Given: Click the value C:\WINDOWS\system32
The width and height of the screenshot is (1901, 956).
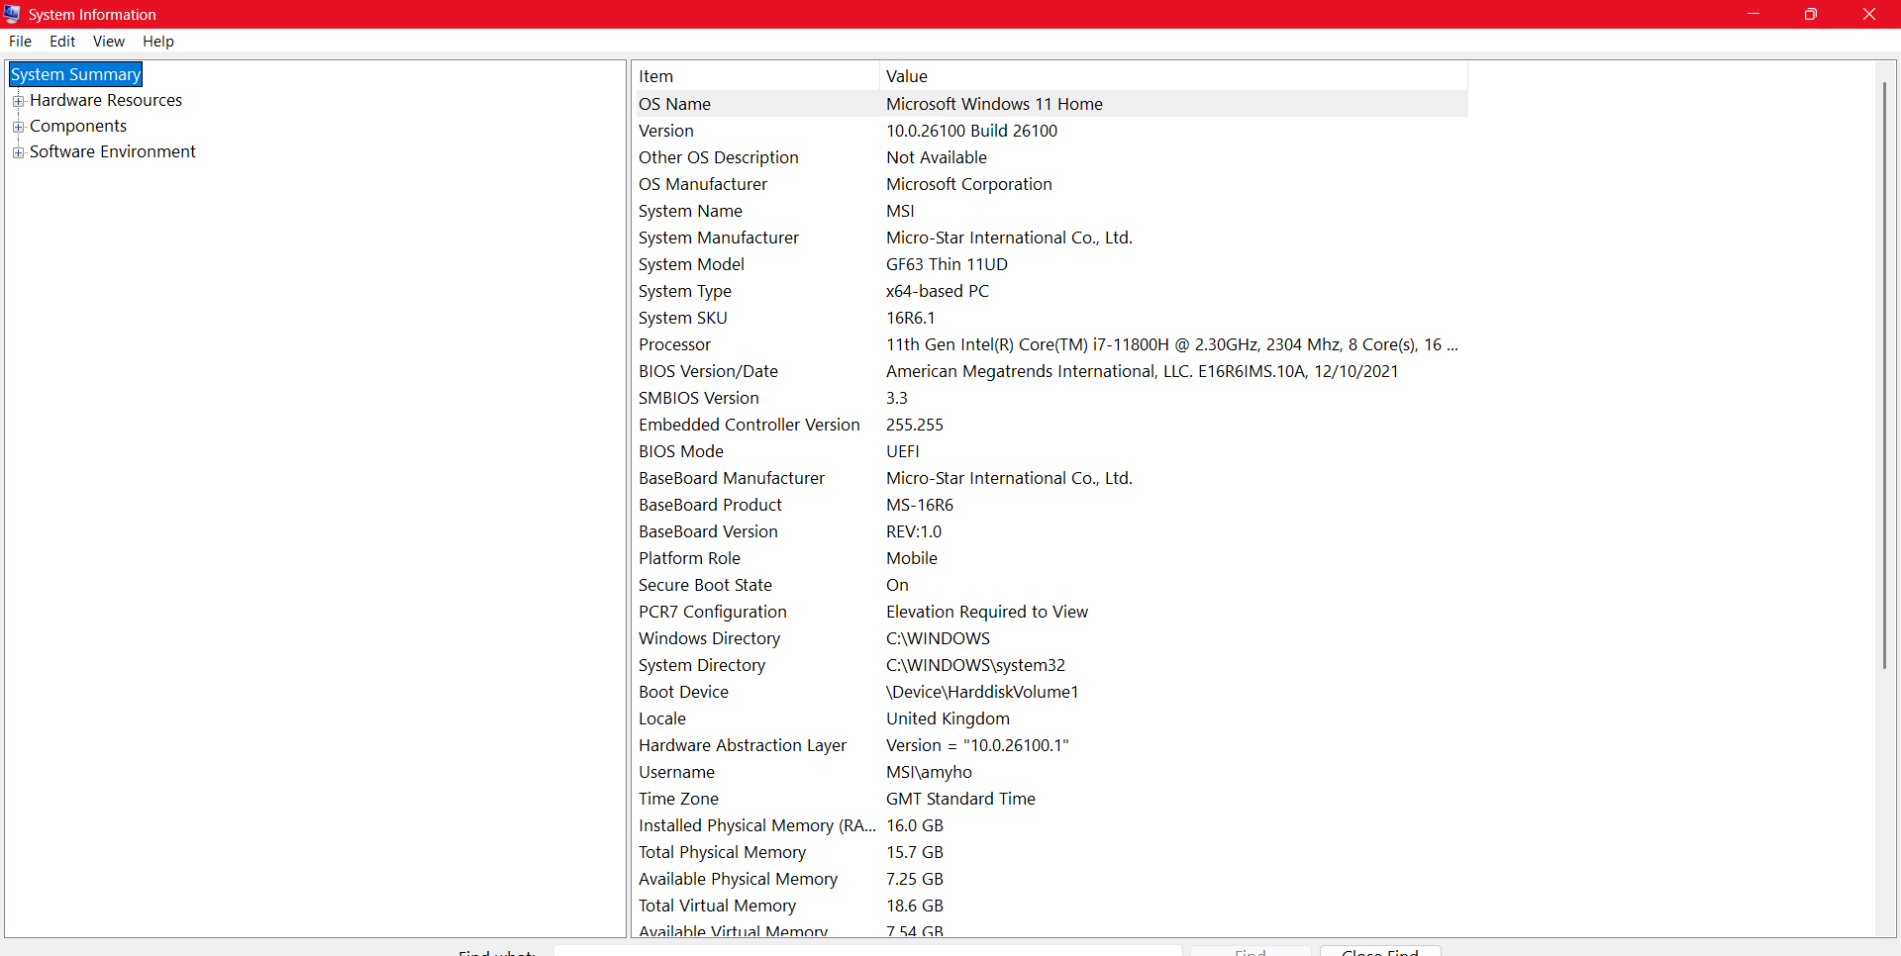Looking at the screenshot, I should [975, 665].
